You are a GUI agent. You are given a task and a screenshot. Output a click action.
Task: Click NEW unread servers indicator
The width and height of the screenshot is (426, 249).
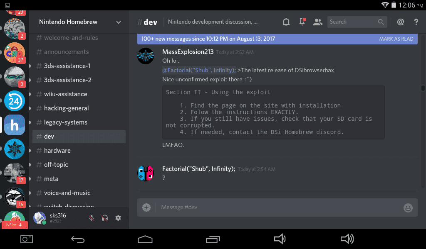(15, 225)
